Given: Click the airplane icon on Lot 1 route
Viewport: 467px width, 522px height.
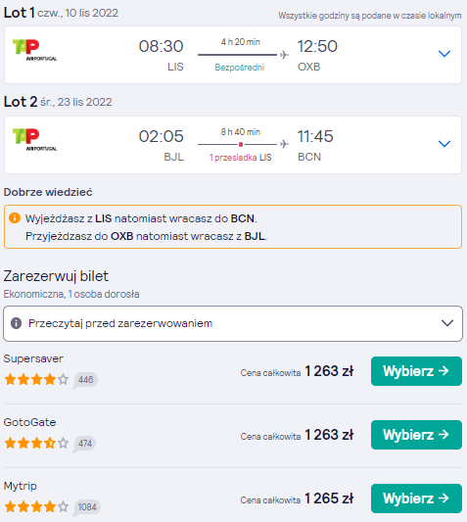Looking at the screenshot, I should [284, 54].
